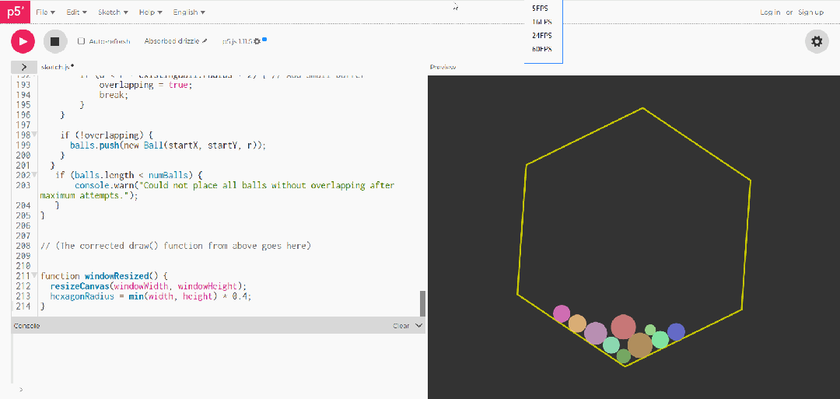Viewport: 840px width, 399px height.
Task: Open the Sketch menu
Action: tap(113, 12)
